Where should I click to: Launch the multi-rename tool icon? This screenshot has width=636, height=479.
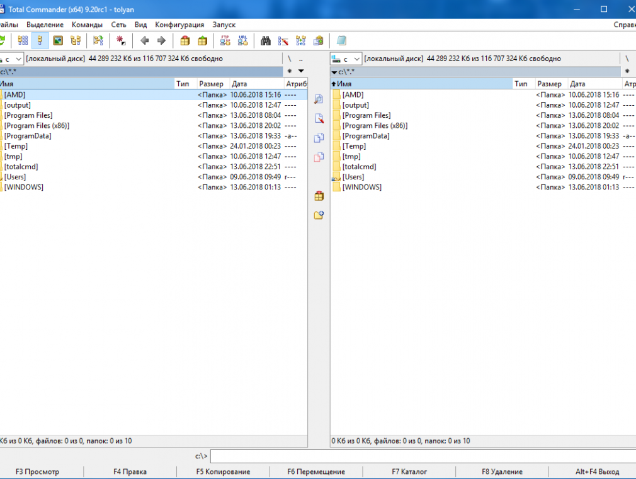pyautogui.click(x=283, y=40)
